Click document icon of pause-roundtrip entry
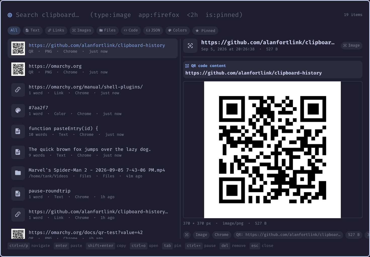 tap(18, 194)
